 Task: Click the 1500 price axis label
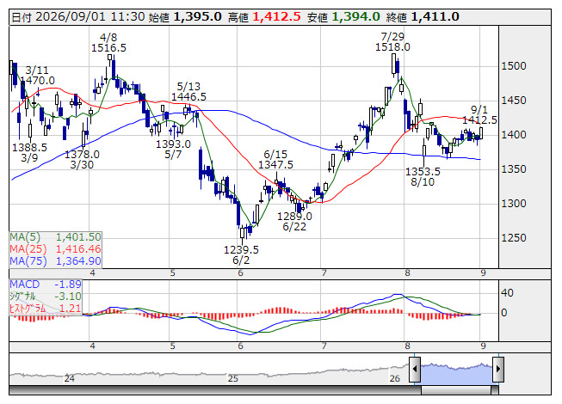point(514,66)
